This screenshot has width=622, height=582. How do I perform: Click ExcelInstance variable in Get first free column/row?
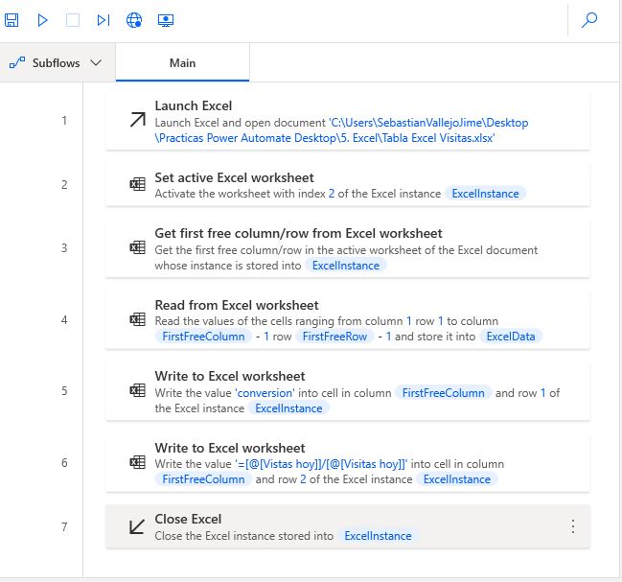[346, 266]
